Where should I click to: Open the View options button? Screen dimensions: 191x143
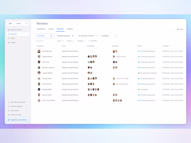coord(180,29)
